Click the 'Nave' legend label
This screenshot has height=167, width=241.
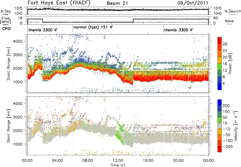(229, 21)
